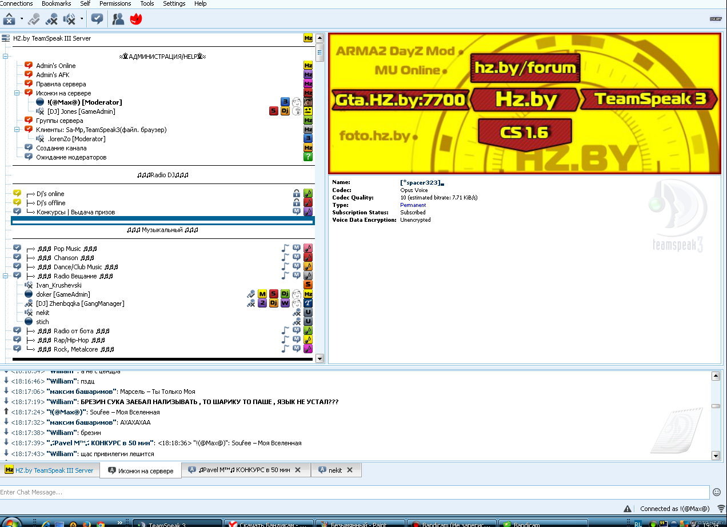Click the yellow note icon on Rap/Hip-Hop row
Image resolution: width=727 pixels, height=527 pixels.
tap(308, 340)
